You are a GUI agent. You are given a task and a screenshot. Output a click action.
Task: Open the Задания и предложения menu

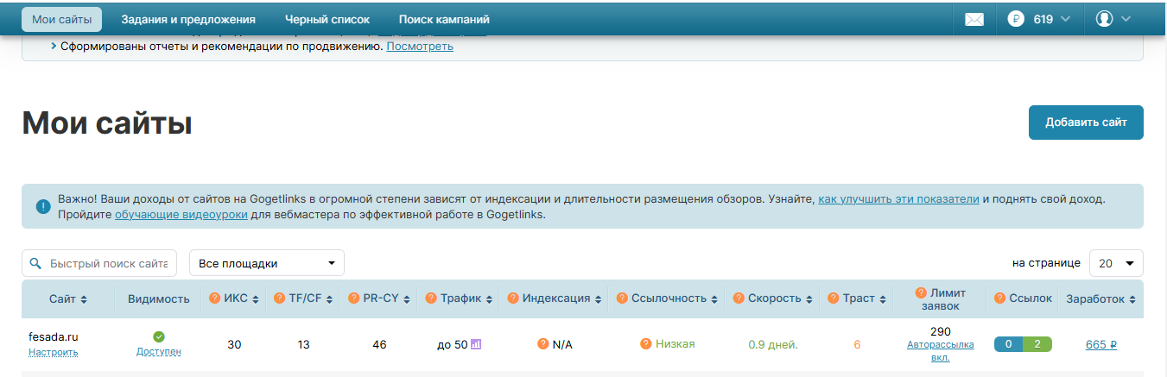(188, 19)
